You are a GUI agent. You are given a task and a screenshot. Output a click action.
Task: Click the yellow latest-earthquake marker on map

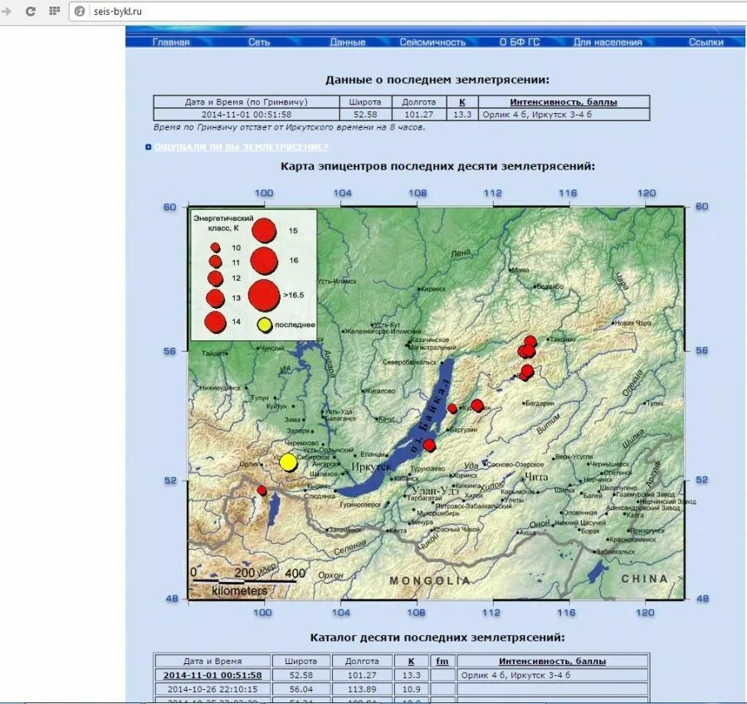[x=288, y=462]
